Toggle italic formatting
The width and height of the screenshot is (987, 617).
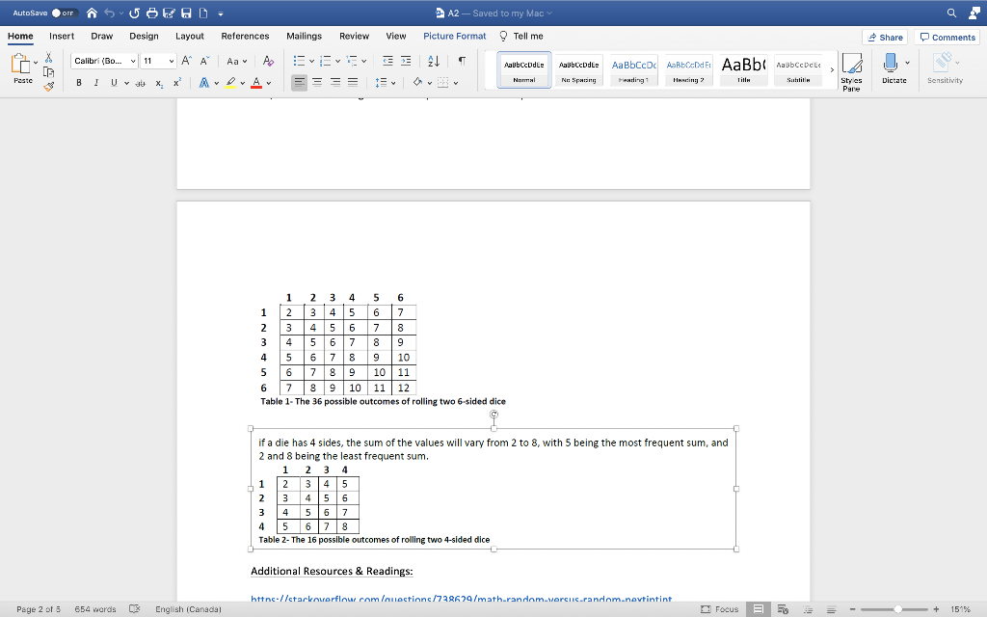(95, 82)
